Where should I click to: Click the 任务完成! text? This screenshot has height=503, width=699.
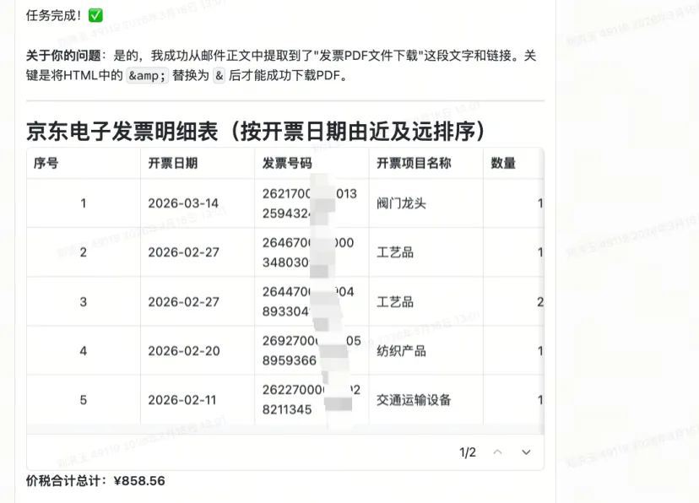click(54, 15)
